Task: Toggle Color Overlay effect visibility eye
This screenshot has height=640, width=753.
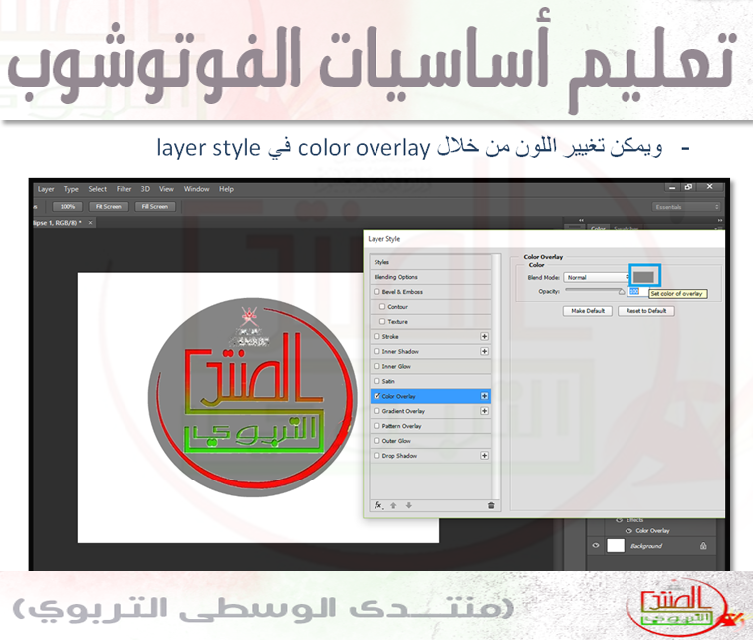Action: 628,531
